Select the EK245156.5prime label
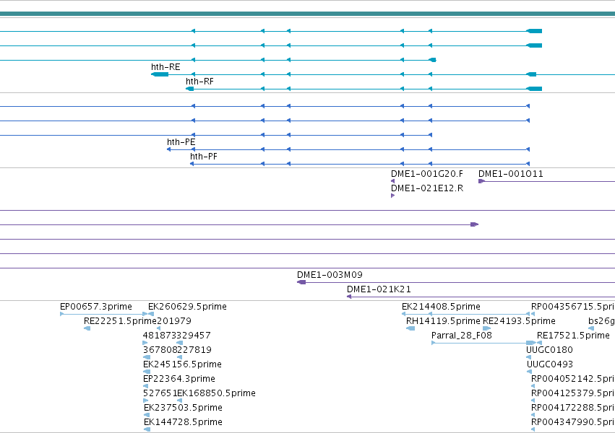Screen dimensions: 615x433 182,364
